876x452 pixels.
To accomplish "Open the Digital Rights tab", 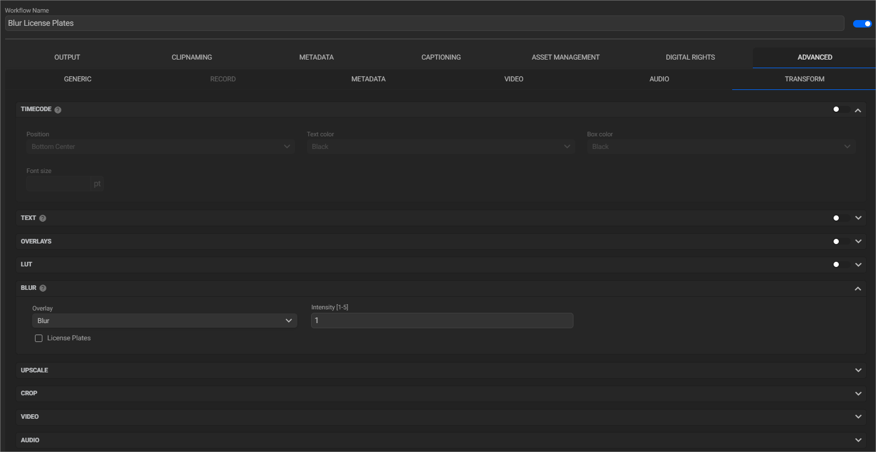I will click(690, 57).
